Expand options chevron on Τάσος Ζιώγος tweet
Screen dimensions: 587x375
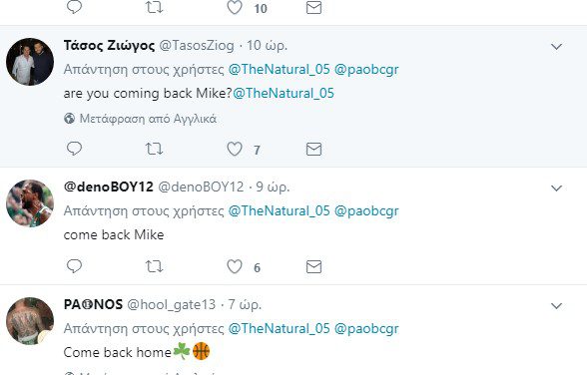click(557, 46)
